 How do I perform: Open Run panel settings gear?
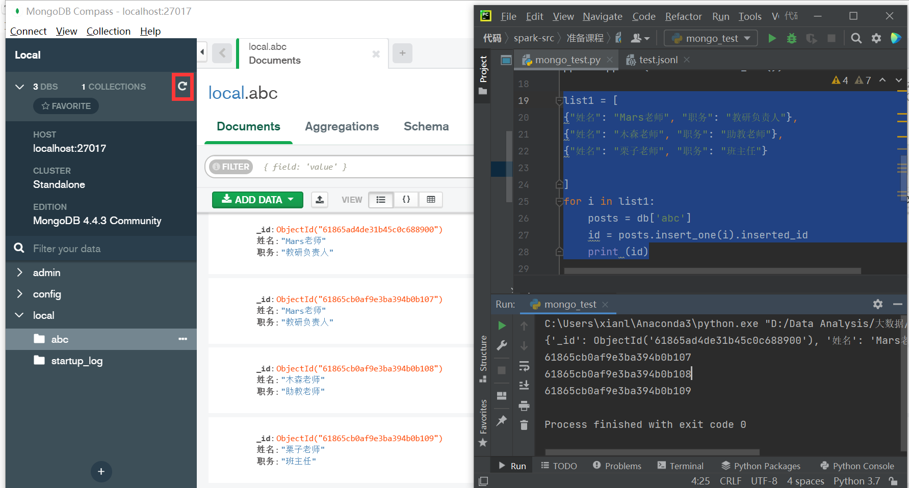(x=878, y=304)
